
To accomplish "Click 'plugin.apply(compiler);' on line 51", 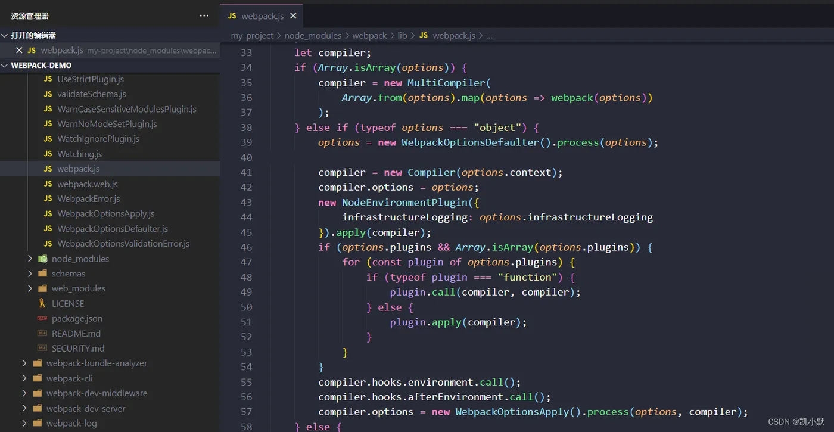I will pyautogui.click(x=459, y=322).
